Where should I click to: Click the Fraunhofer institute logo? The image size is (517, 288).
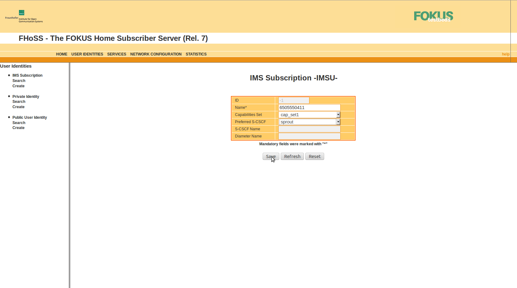(23, 17)
